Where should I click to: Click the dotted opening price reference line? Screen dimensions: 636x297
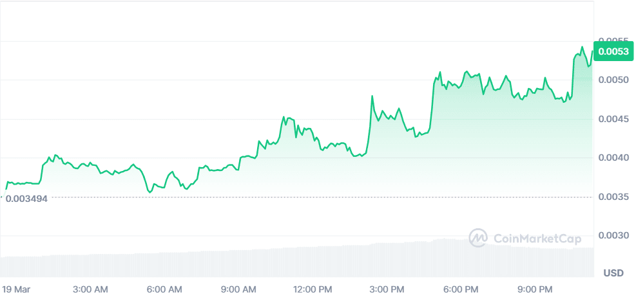(322, 197)
